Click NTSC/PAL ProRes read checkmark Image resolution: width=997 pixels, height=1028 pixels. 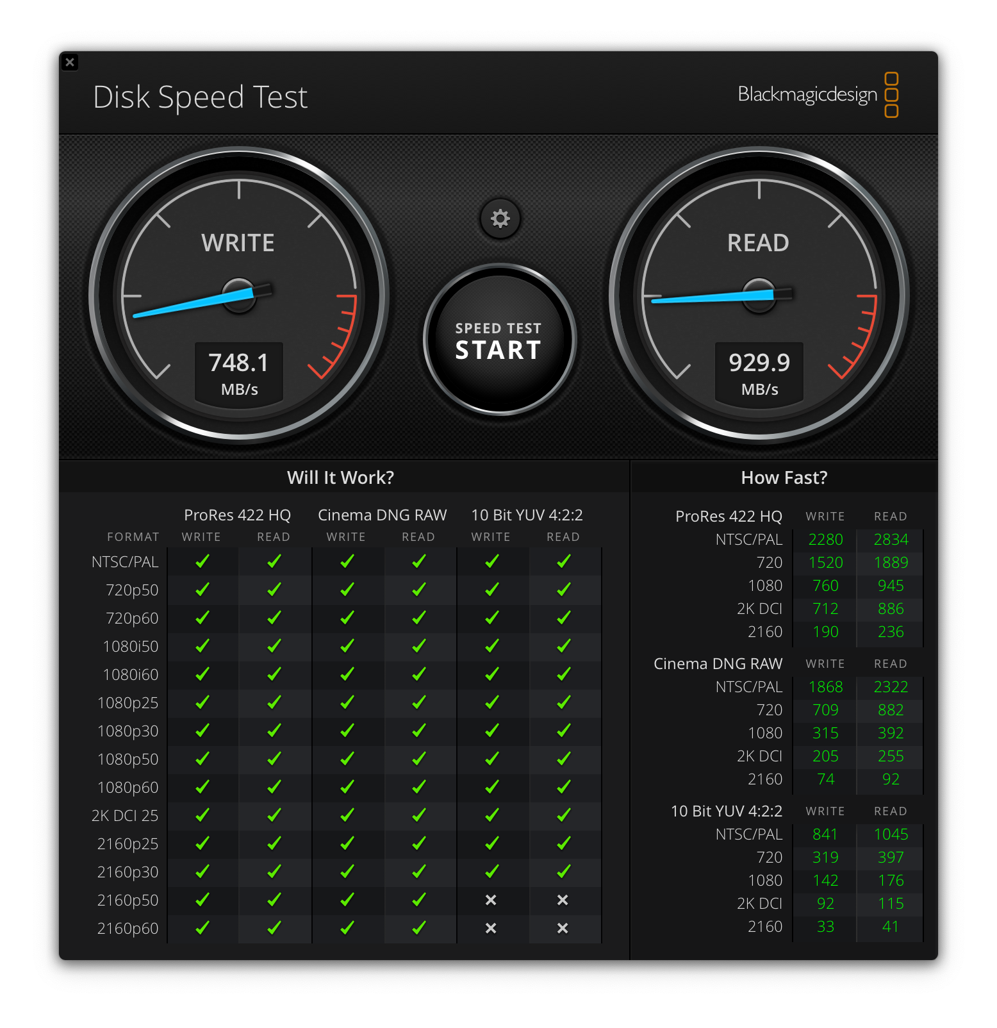point(274,561)
